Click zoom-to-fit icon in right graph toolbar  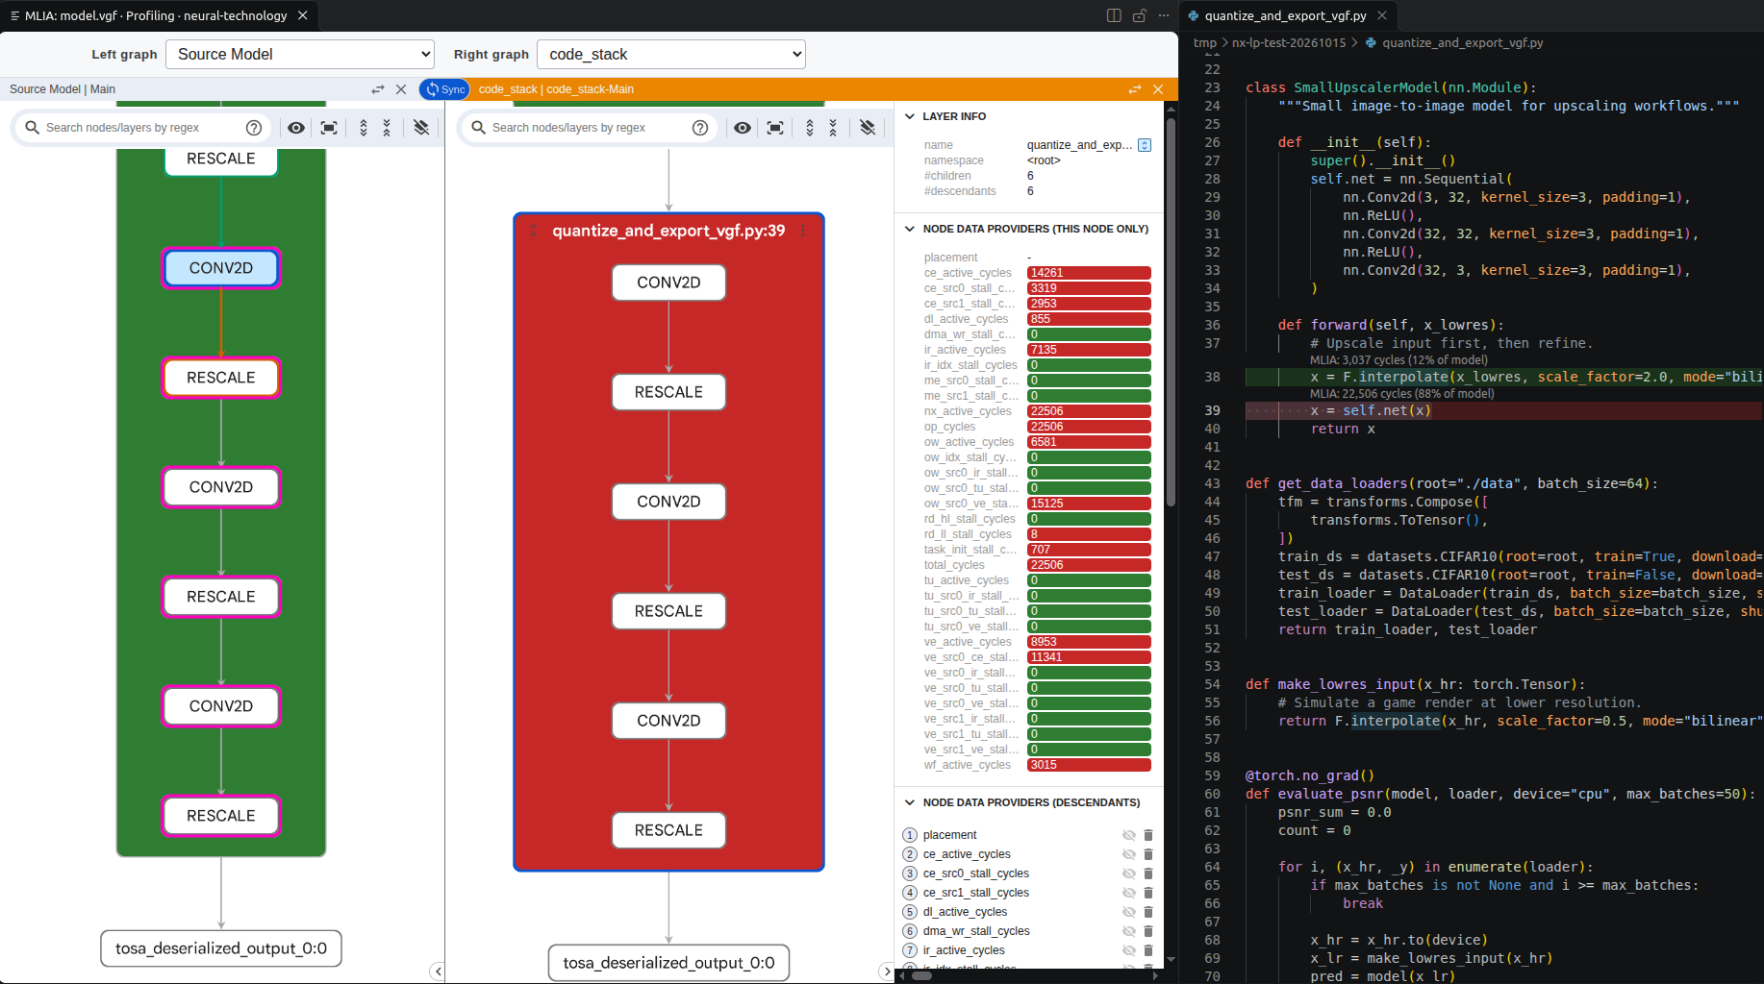click(775, 128)
